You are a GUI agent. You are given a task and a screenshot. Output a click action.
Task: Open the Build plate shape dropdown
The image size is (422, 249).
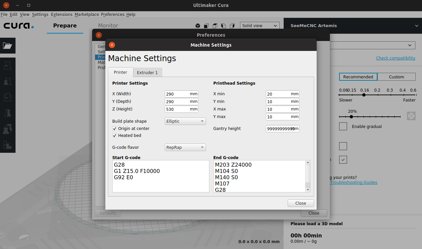pos(185,121)
